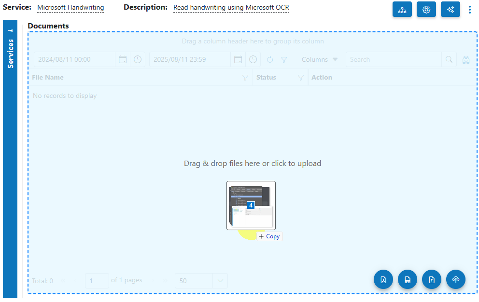Edit the start date 2024/08/11 00:00 field

74,59
